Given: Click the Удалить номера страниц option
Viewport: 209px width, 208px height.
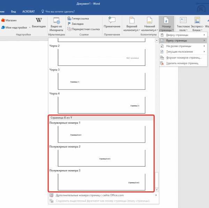Looking at the screenshot, I should pyautogui.click(x=181, y=63).
